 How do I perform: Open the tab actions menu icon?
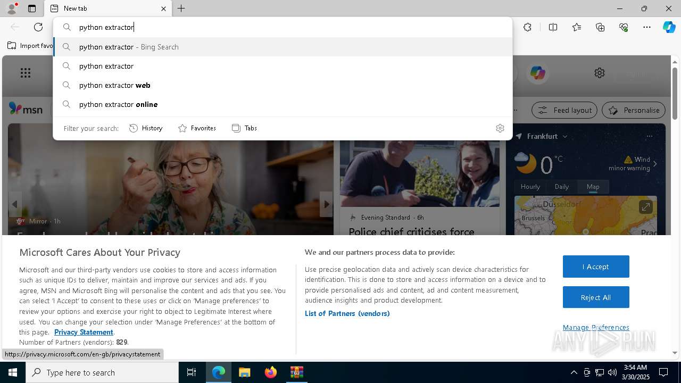pos(32,9)
